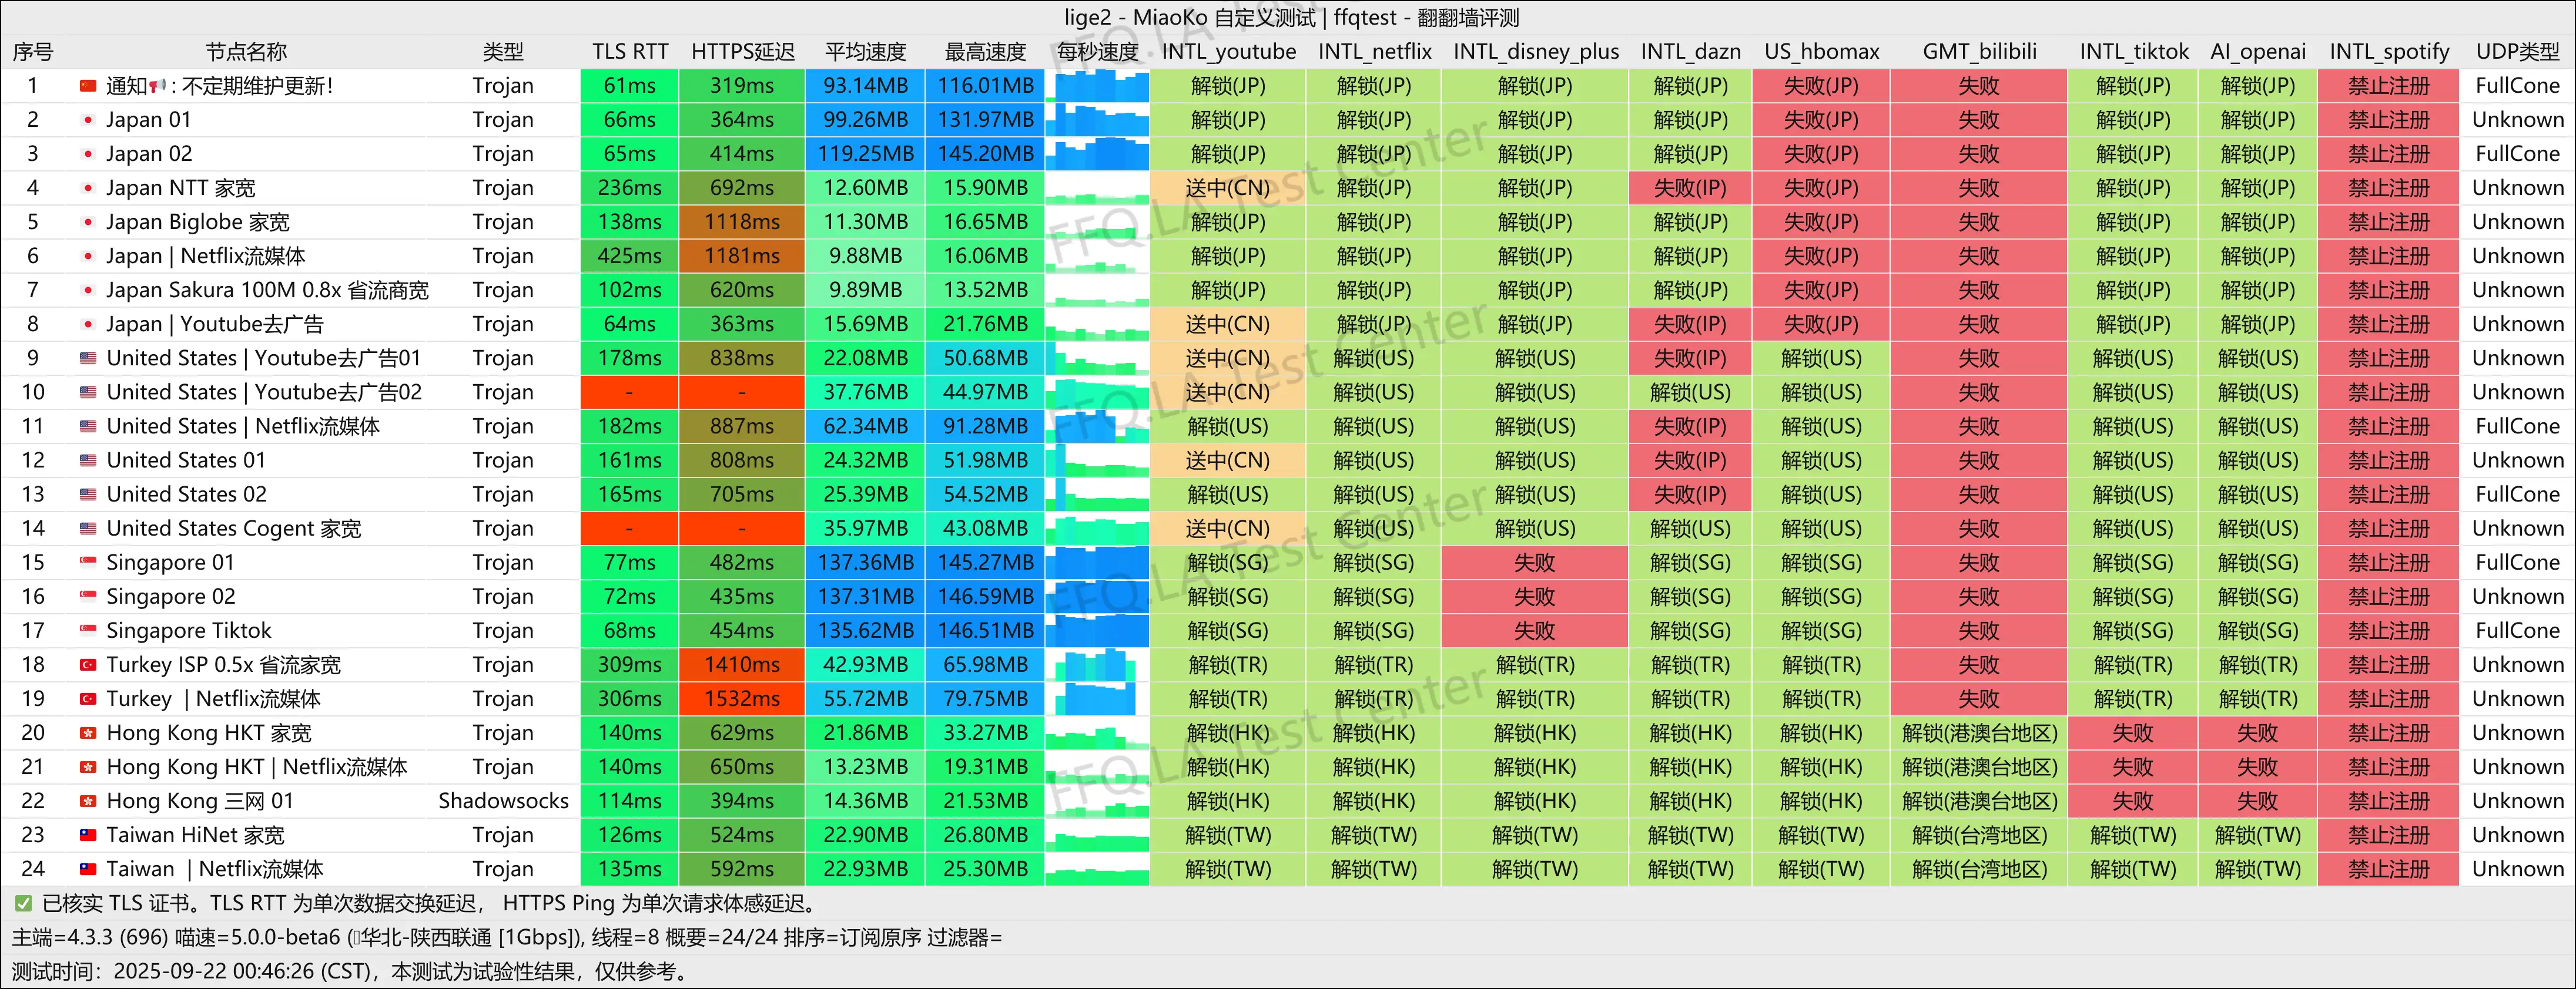The image size is (2576, 989).
Task: Click the 137.36MB average speed cell
Action: 866,563
